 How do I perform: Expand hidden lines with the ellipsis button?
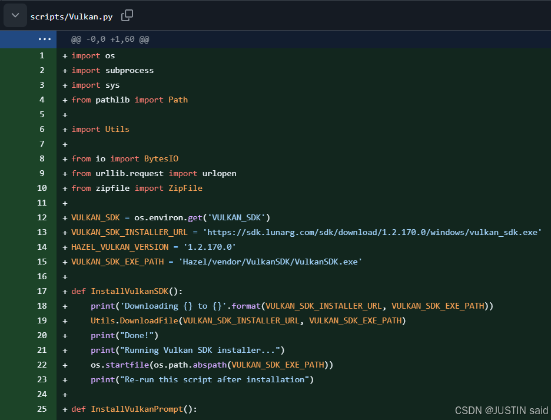click(45, 39)
